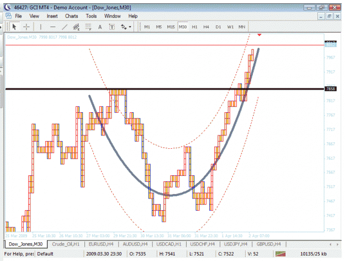Click the red chart shift triangle marker
This screenshot has width=345, height=261.
(x=259, y=35)
